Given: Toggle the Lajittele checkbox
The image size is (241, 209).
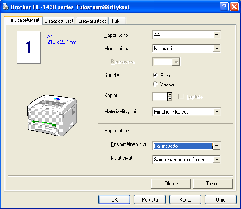Looking at the screenshot, I should (x=181, y=97).
